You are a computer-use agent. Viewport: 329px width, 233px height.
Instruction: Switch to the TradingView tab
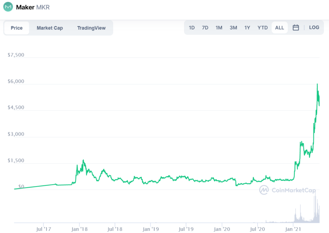click(92, 28)
